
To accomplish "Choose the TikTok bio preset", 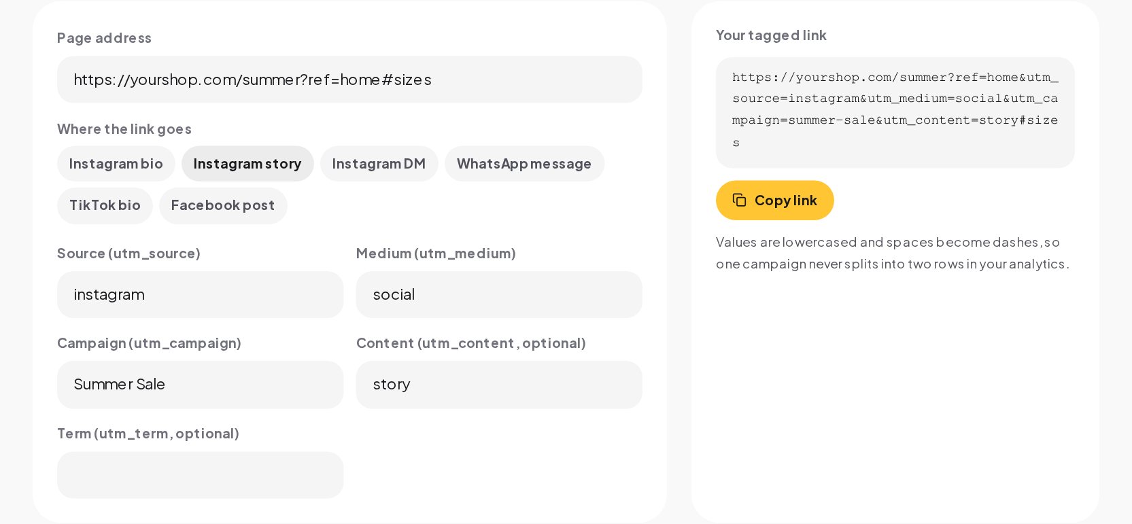I will pos(105,205).
